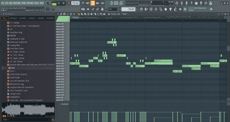The image size is (230, 122).
Task: Play the song with the play button
Action: click(x=59, y=3)
